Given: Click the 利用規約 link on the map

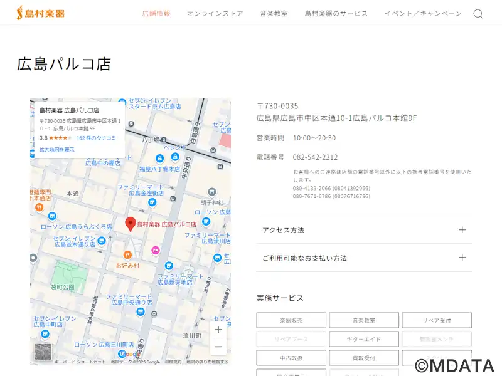Looking at the screenshot, I should (173, 362).
